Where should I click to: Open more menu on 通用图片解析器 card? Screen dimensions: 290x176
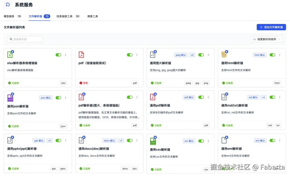(208, 55)
